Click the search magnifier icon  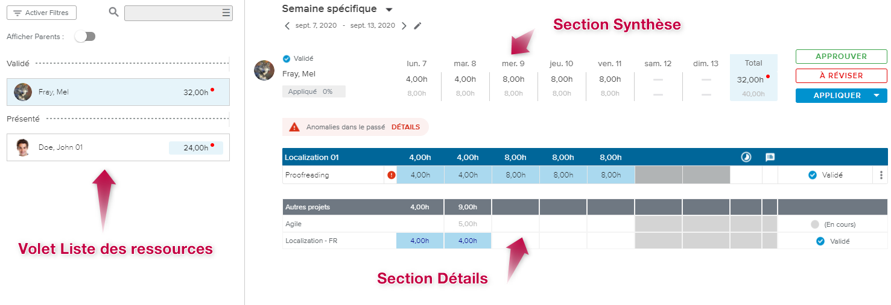click(x=113, y=12)
